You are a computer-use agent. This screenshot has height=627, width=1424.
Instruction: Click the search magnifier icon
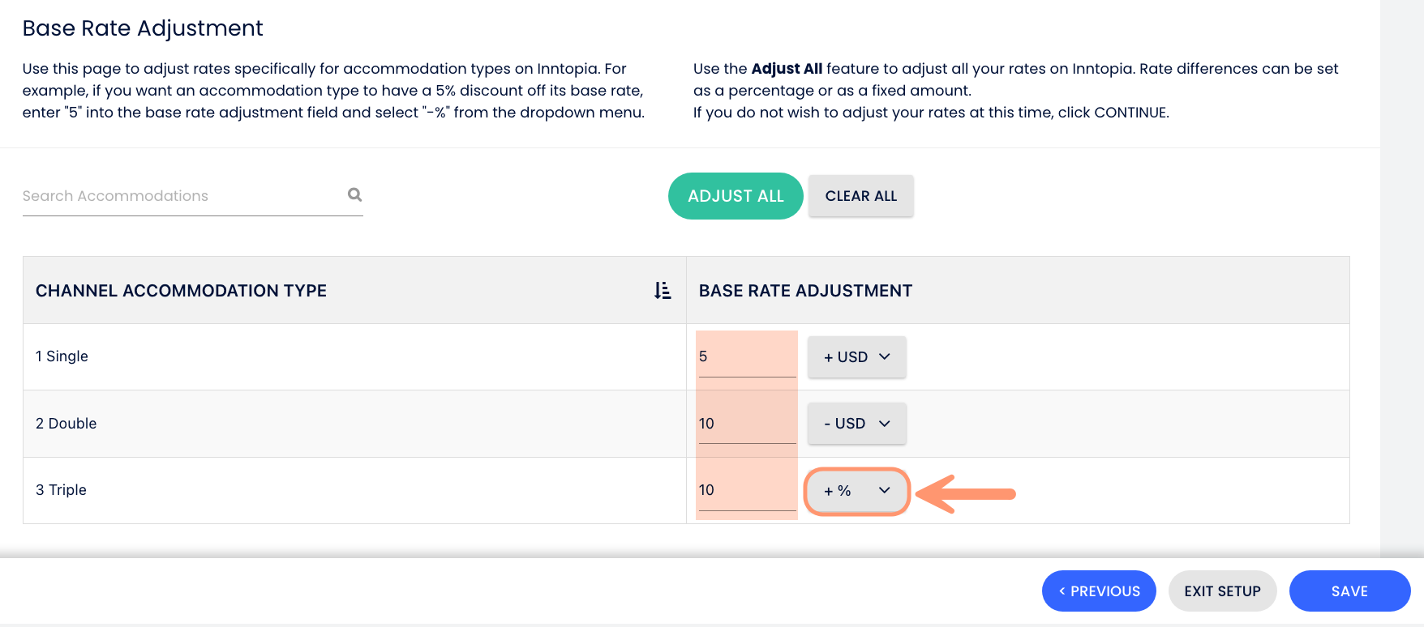coord(354,194)
